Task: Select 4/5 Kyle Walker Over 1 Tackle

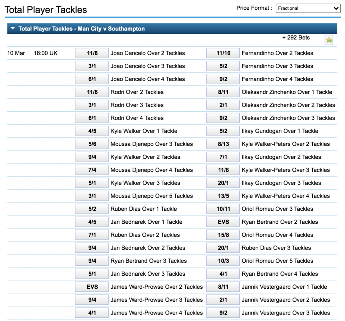Action: click(x=92, y=131)
